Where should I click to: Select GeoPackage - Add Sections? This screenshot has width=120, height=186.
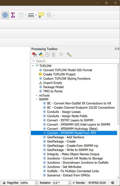[x=66, y=137]
